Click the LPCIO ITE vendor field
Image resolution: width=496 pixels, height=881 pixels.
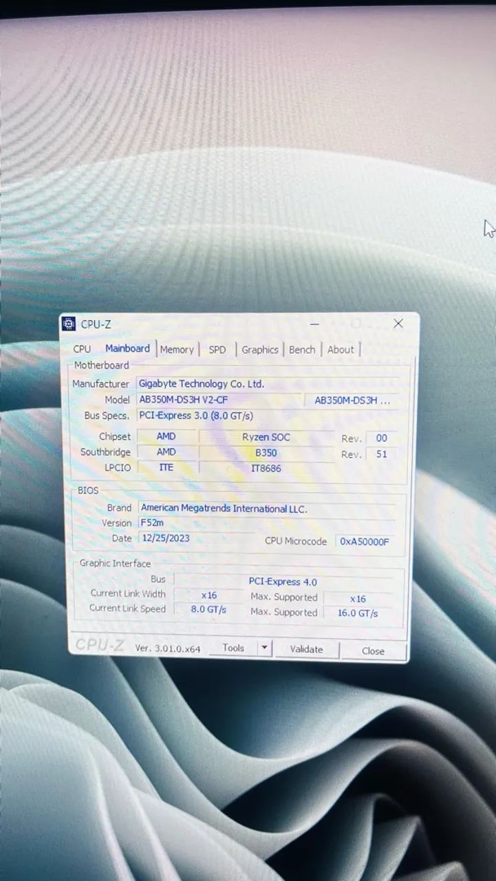point(166,467)
